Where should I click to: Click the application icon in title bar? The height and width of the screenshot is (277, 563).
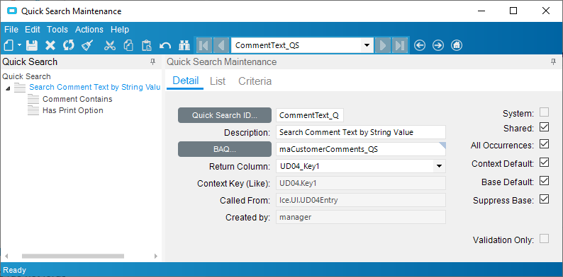[x=12, y=11]
